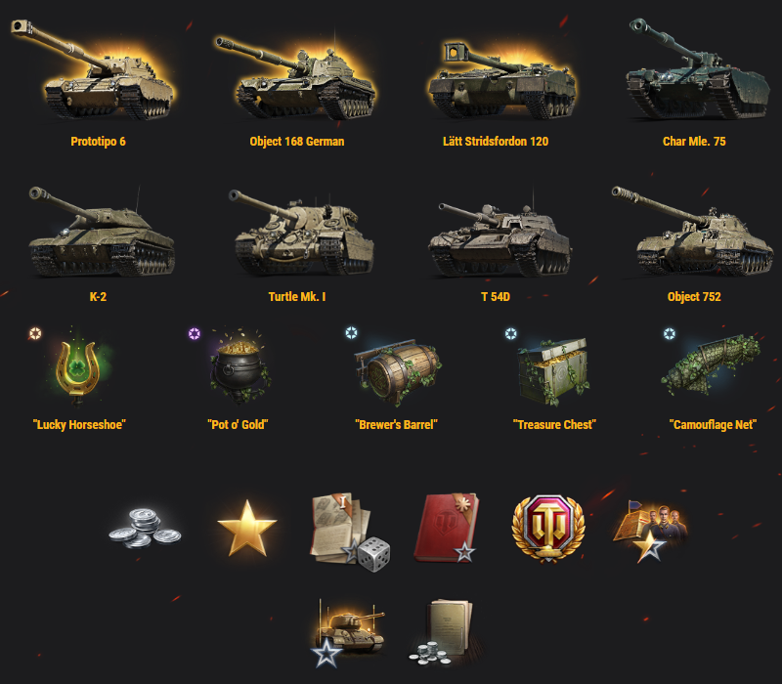Click the Turtle Mk. I name
Viewport: 782px width, 684px height.
tap(297, 297)
